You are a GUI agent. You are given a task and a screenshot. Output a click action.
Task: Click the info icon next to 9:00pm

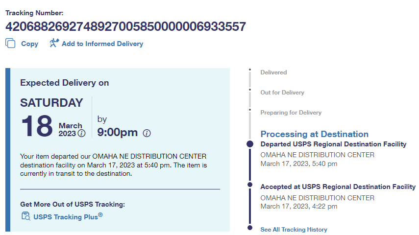pyautogui.click(x=147, y=133)
